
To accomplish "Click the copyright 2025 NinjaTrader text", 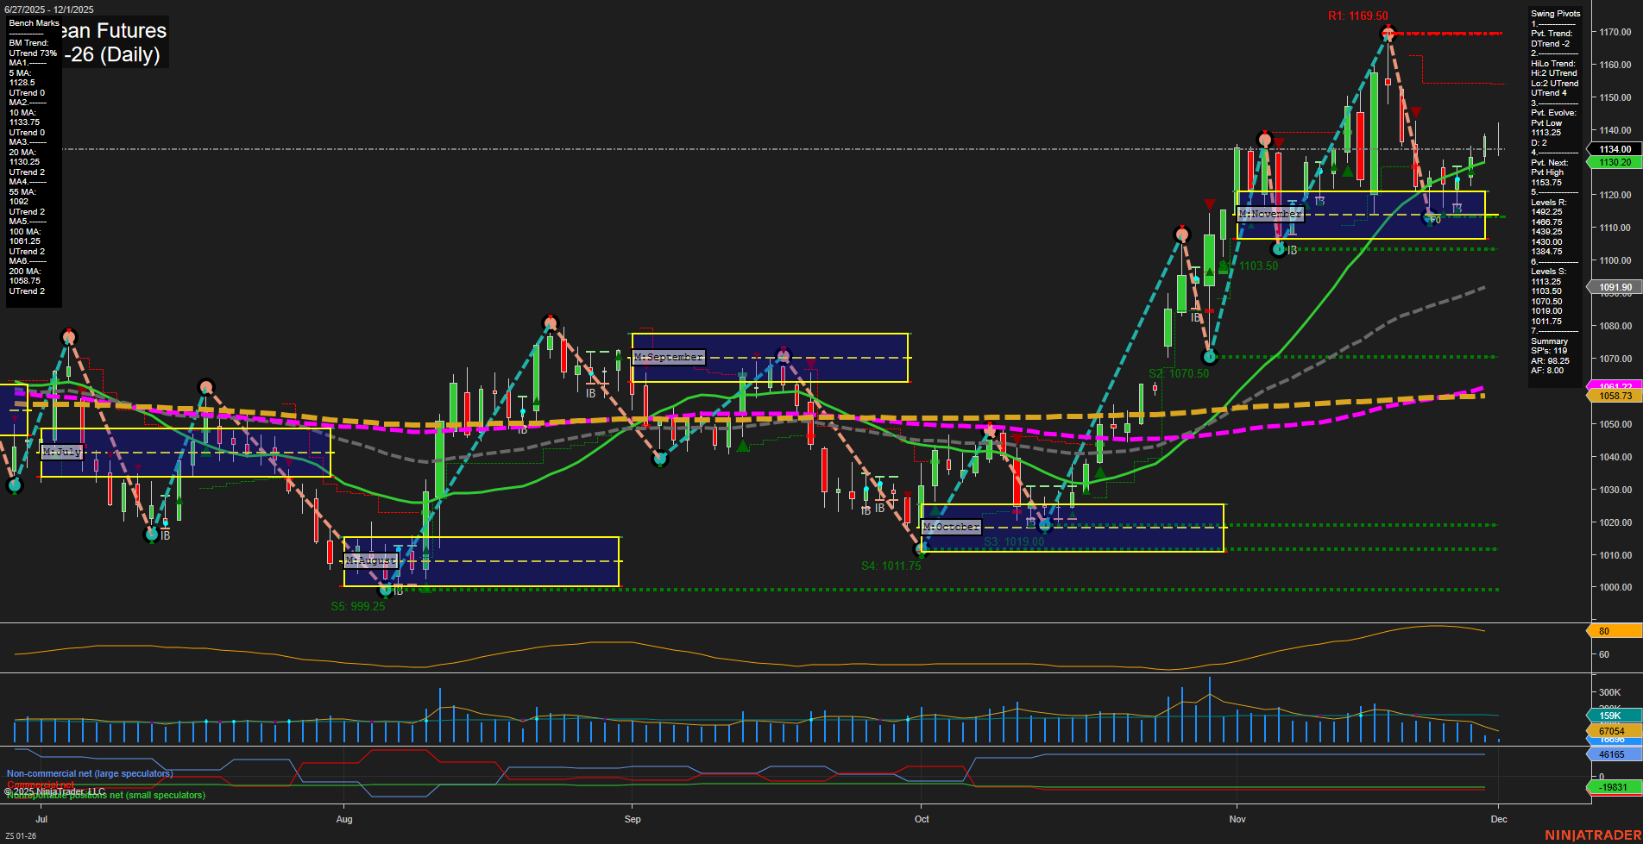I will [54, 791].
